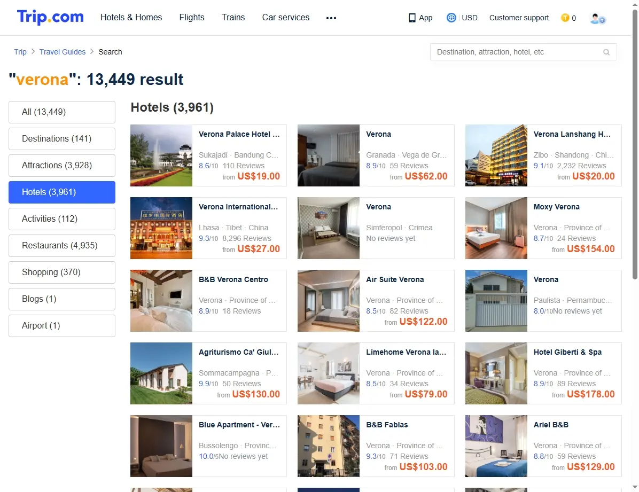Click the App phone icon

(412, 18)
